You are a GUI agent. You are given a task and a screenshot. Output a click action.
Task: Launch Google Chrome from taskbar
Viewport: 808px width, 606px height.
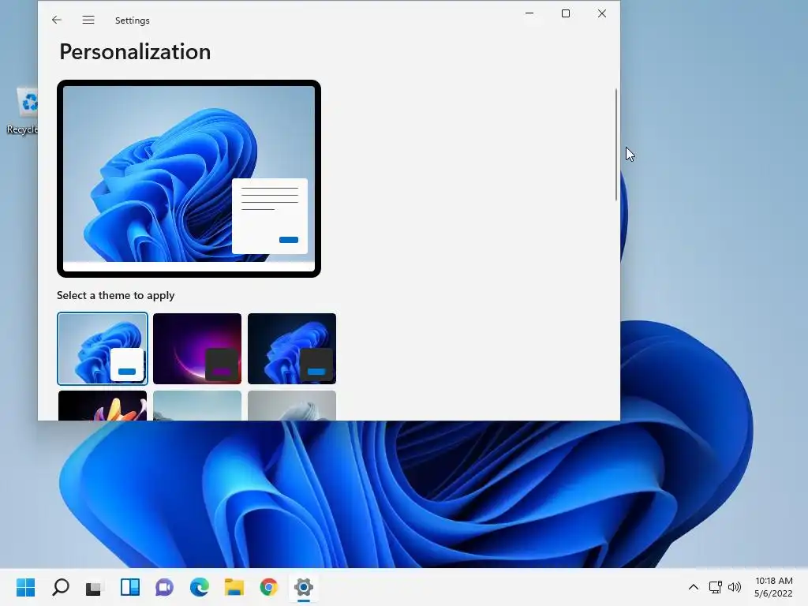[268, 587]
